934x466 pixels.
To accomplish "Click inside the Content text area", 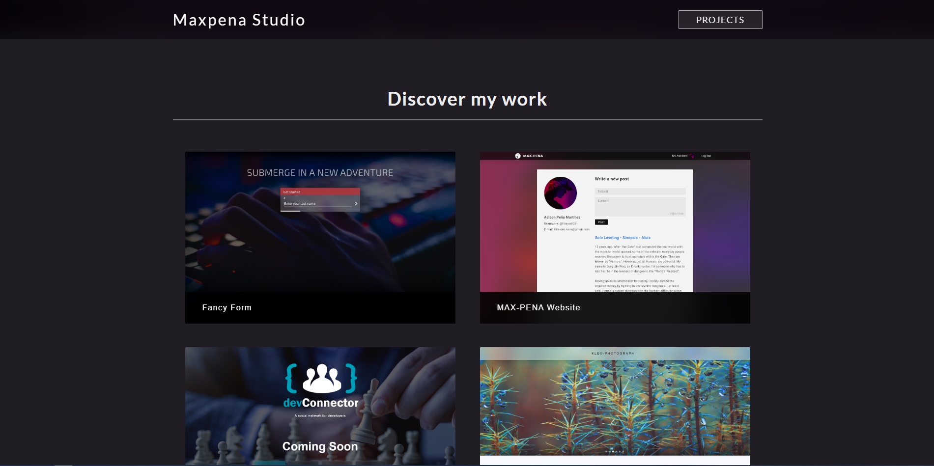I will coord(640,206).
